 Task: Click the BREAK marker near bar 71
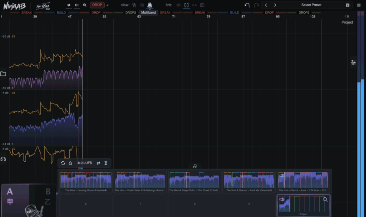click(x=165, y=12)
